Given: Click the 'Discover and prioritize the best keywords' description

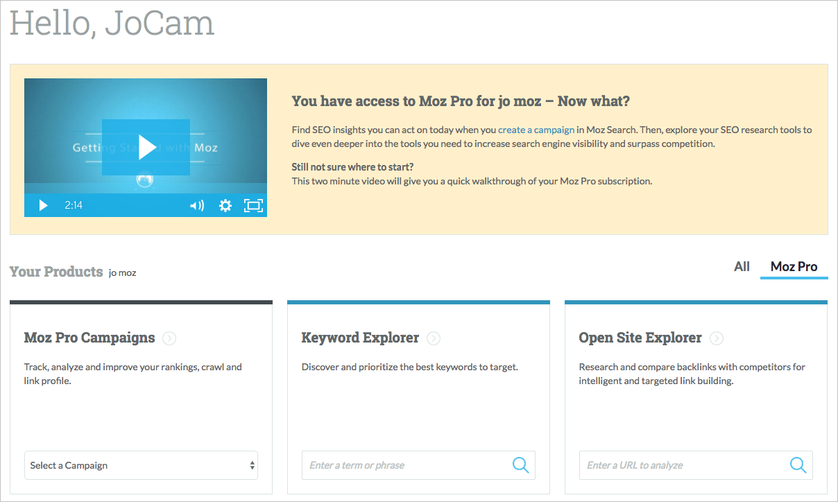Looking at the screenshot, I should [410, 367].
